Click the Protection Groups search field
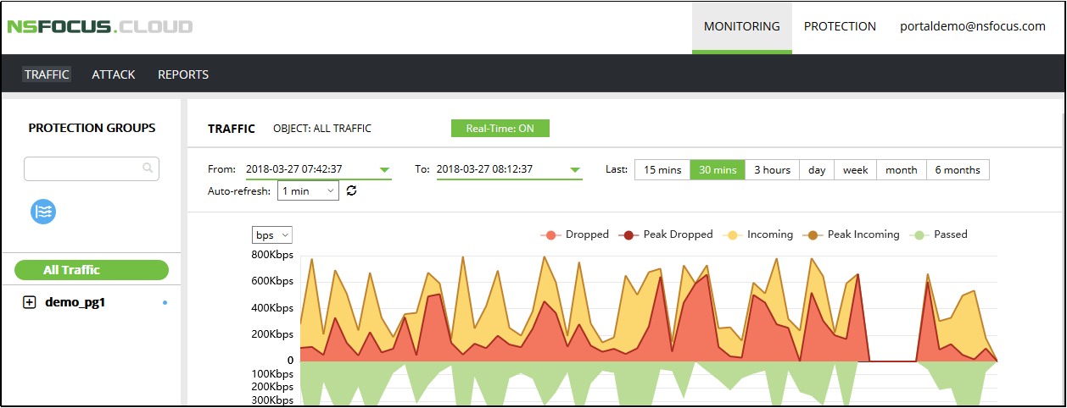This screenshot has height=408, width=1067. (x=83, y=168)
